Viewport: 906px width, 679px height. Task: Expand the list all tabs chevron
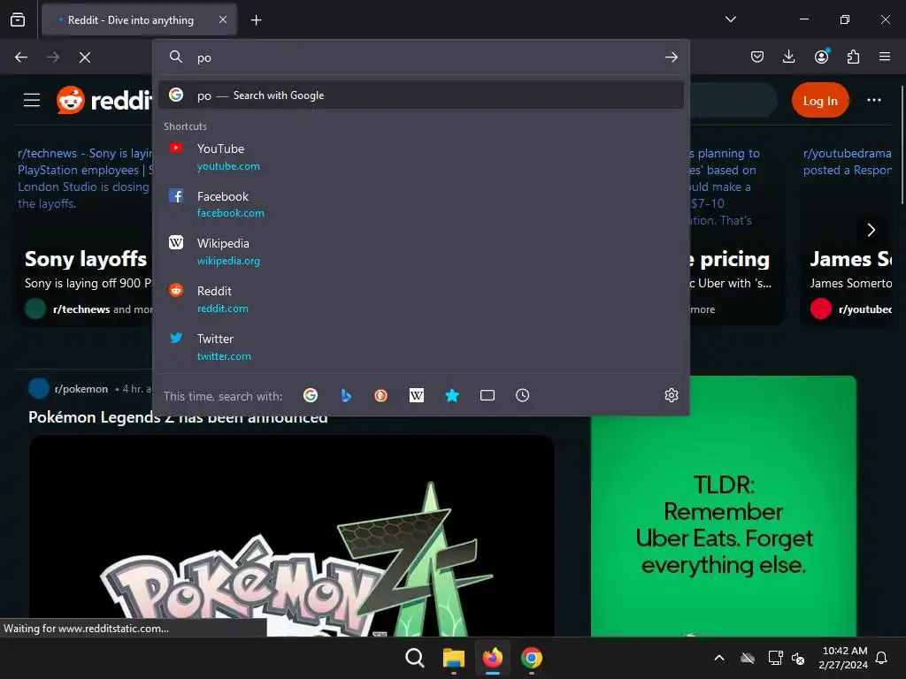coord(730,19)
